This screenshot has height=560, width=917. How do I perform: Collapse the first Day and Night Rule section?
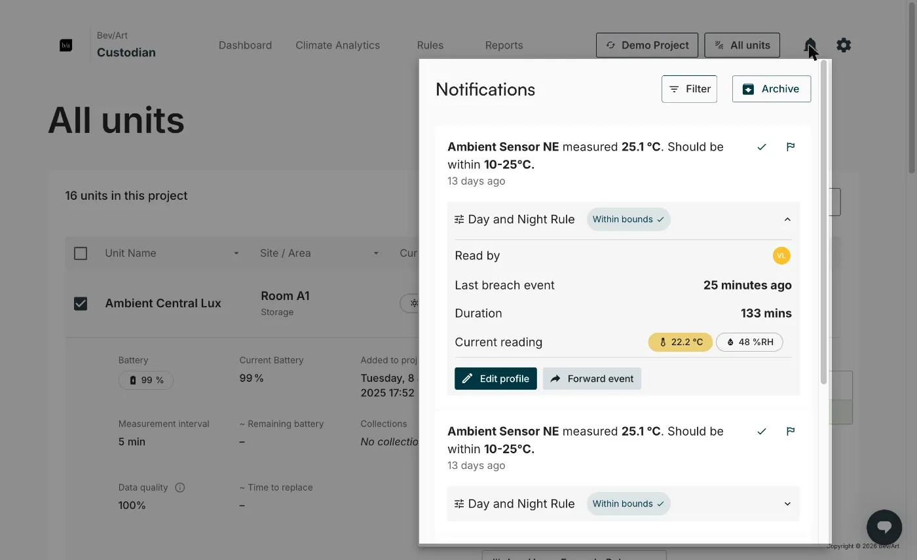(x=787, y=219)
